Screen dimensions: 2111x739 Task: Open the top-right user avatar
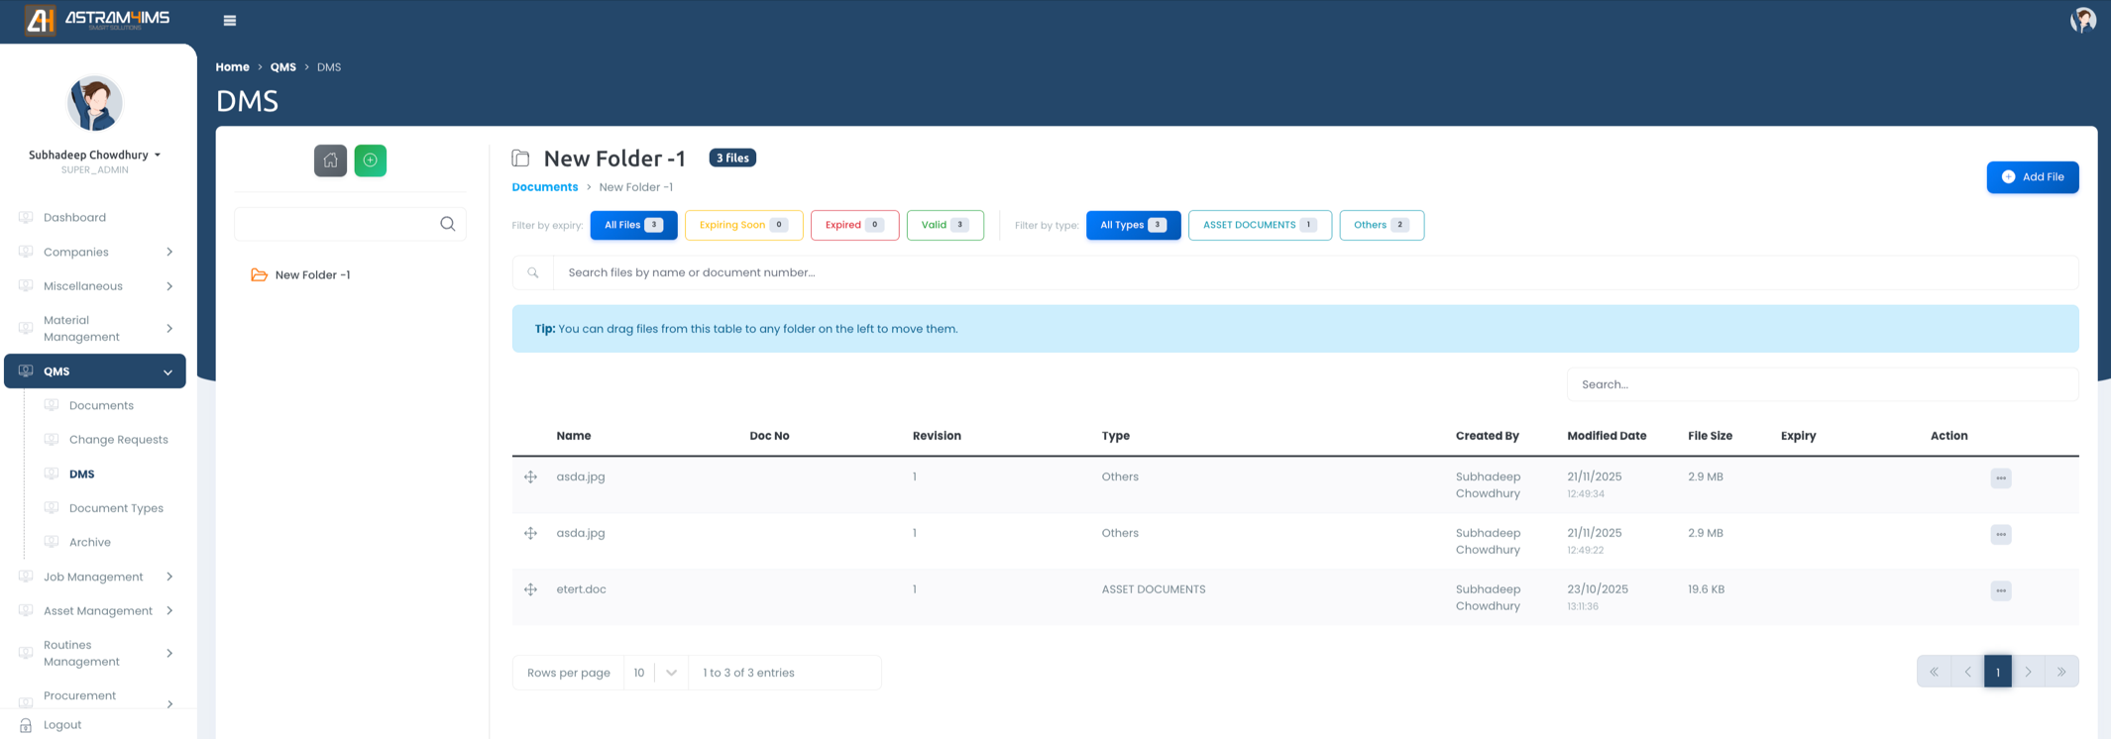2082,20
